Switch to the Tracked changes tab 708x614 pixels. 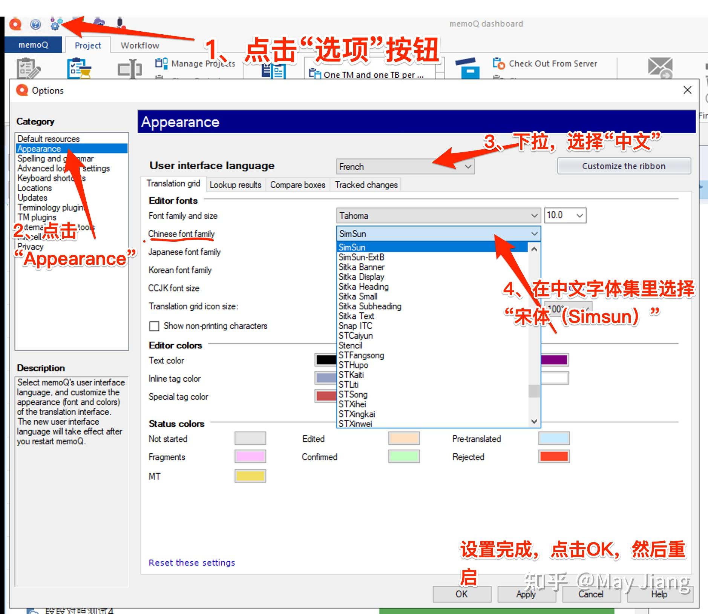[x=366, y=185]
